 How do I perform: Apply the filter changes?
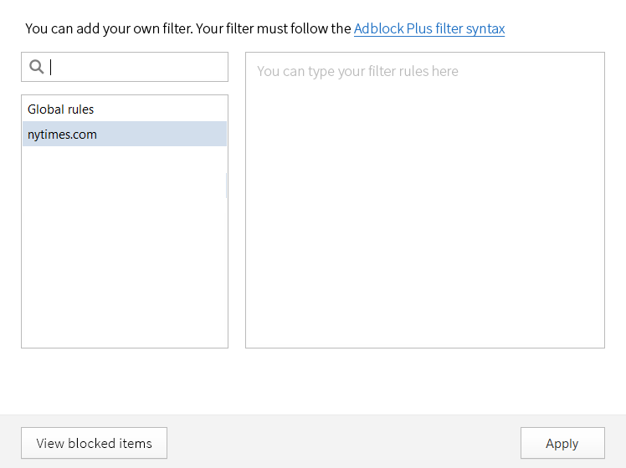562,443
